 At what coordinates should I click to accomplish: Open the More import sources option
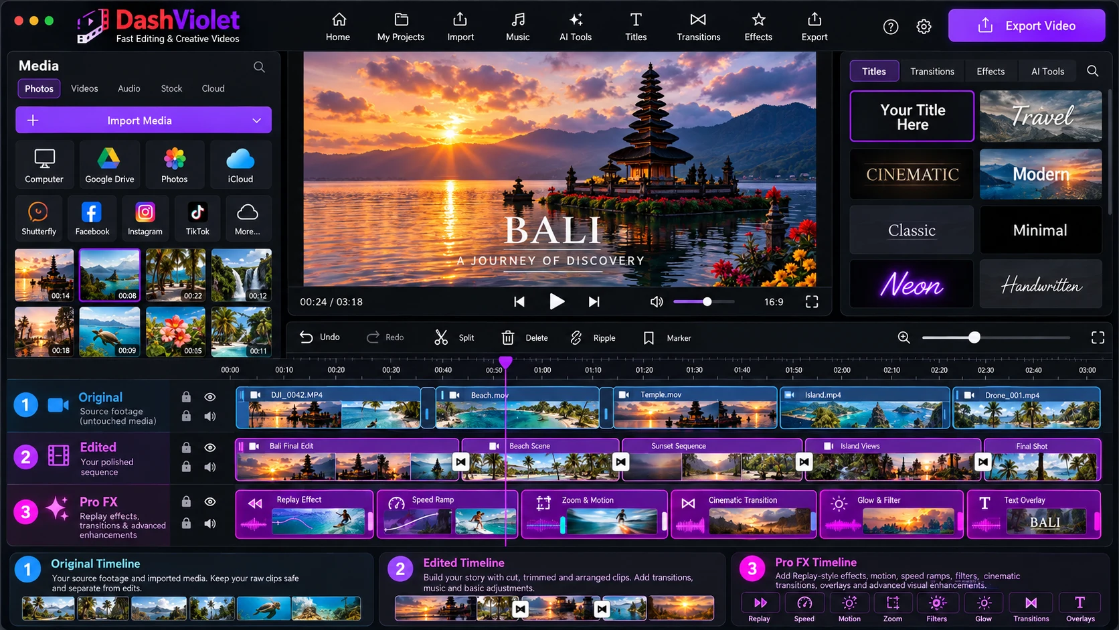[247, 218]
